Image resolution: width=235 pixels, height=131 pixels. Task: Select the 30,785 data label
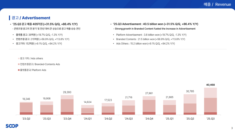point(189,91)
